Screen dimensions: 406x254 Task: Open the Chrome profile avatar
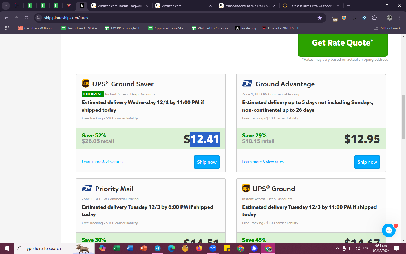tap(390, 18)
